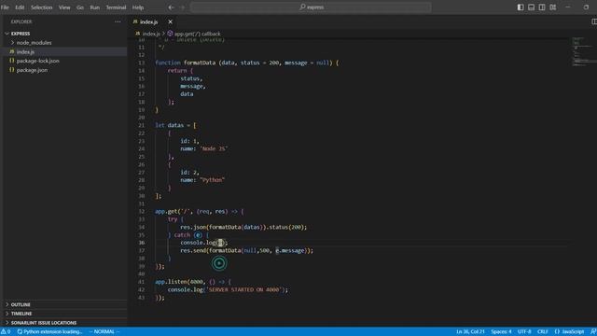This screenshot has height=336, width=597.
Task: Click the index.js breadcrumb segment
Action: [151, 34]
